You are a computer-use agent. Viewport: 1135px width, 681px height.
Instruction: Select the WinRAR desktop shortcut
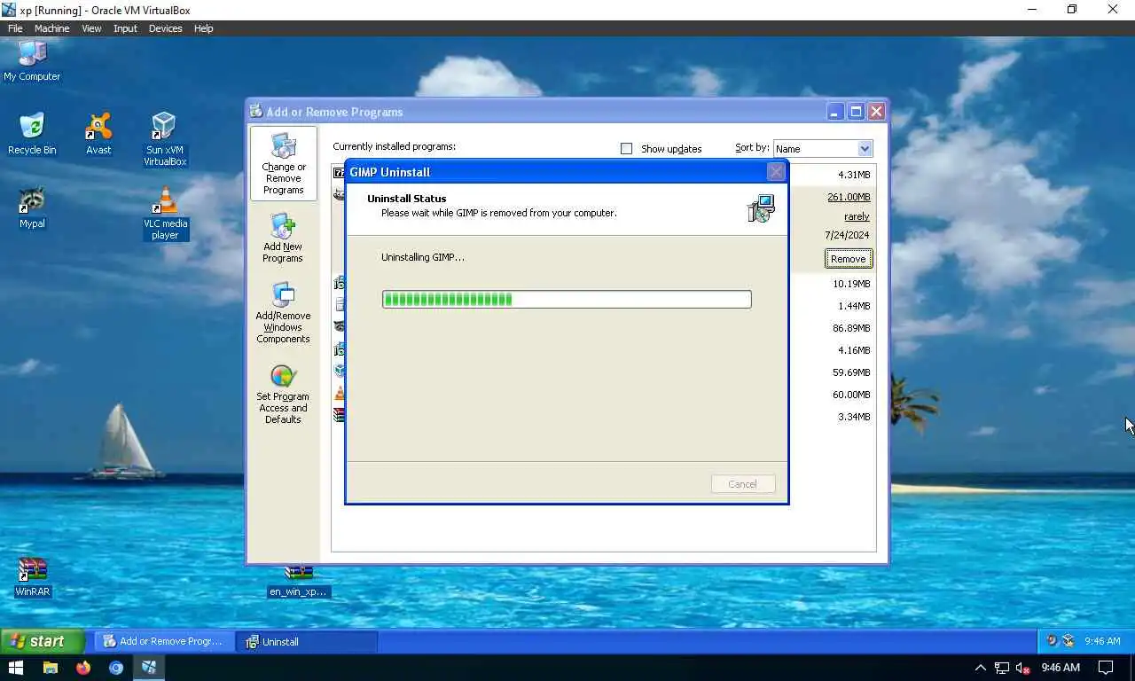[33, 576]
